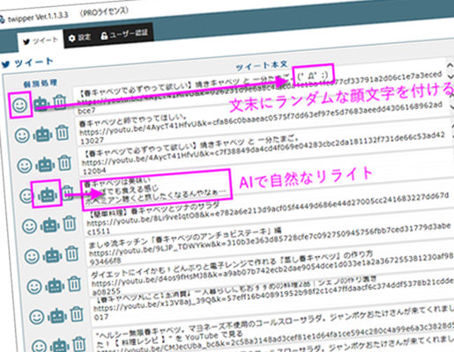
Task: Add emoticon to tweet ending 017
Action: pos(37,317)
